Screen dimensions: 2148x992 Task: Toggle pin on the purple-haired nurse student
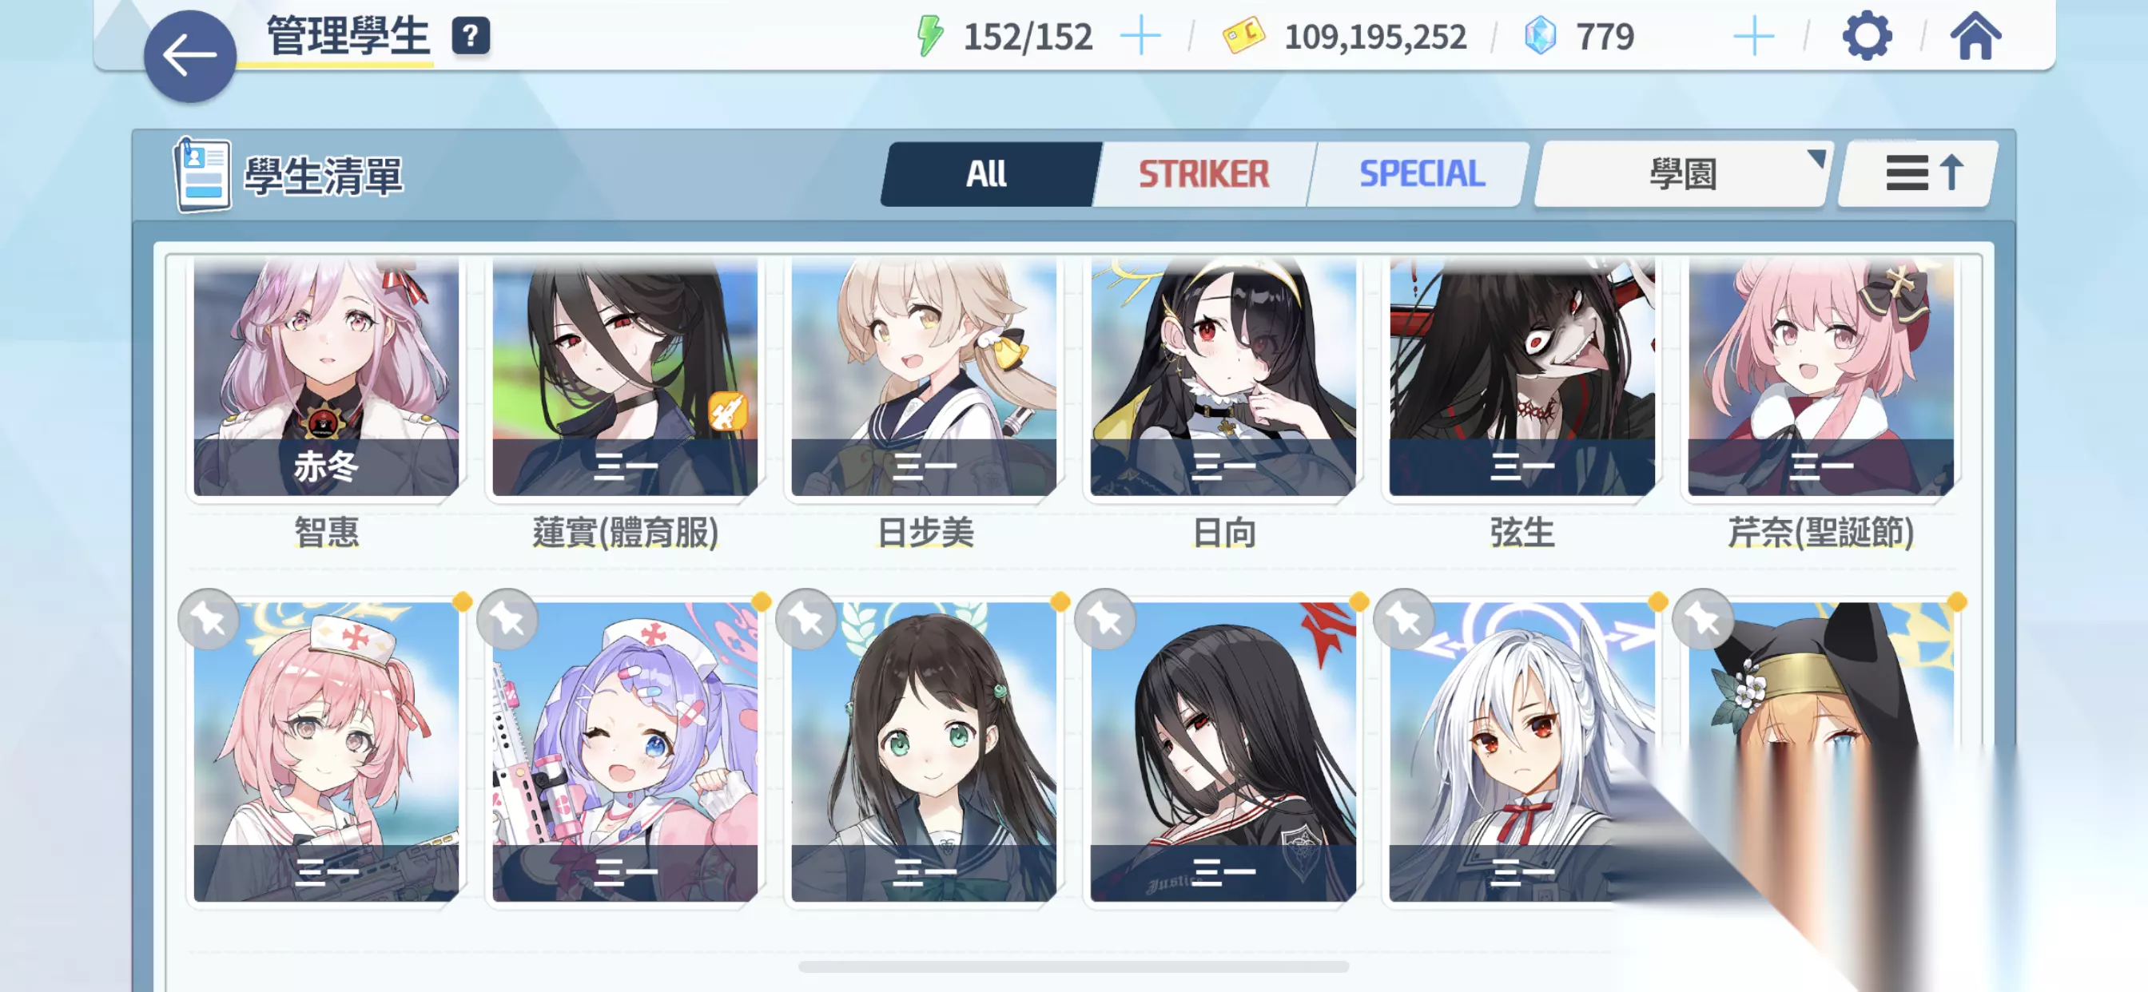[507, 619]
